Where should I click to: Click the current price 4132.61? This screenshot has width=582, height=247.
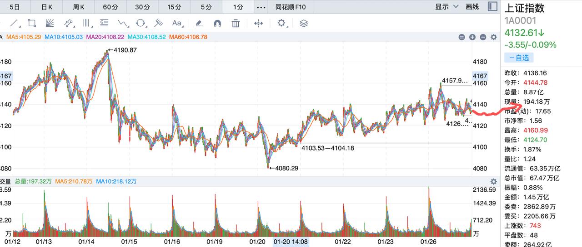(x=524, y=33)
